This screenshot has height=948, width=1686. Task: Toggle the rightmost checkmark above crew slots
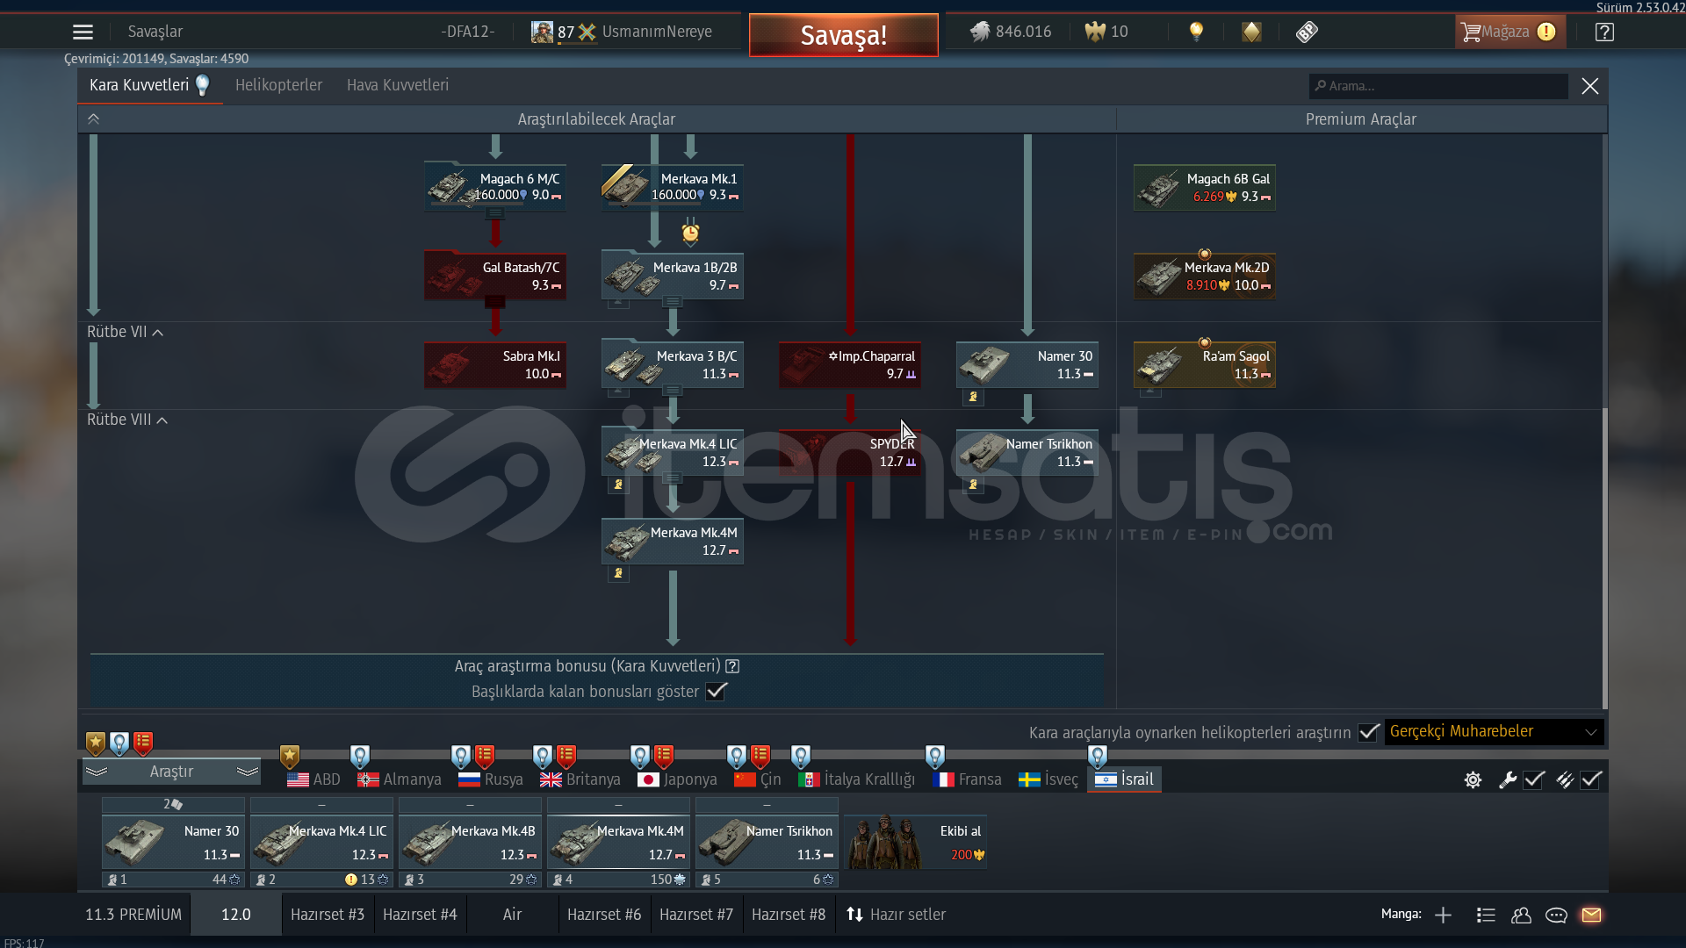click(x=1591, y=779)
